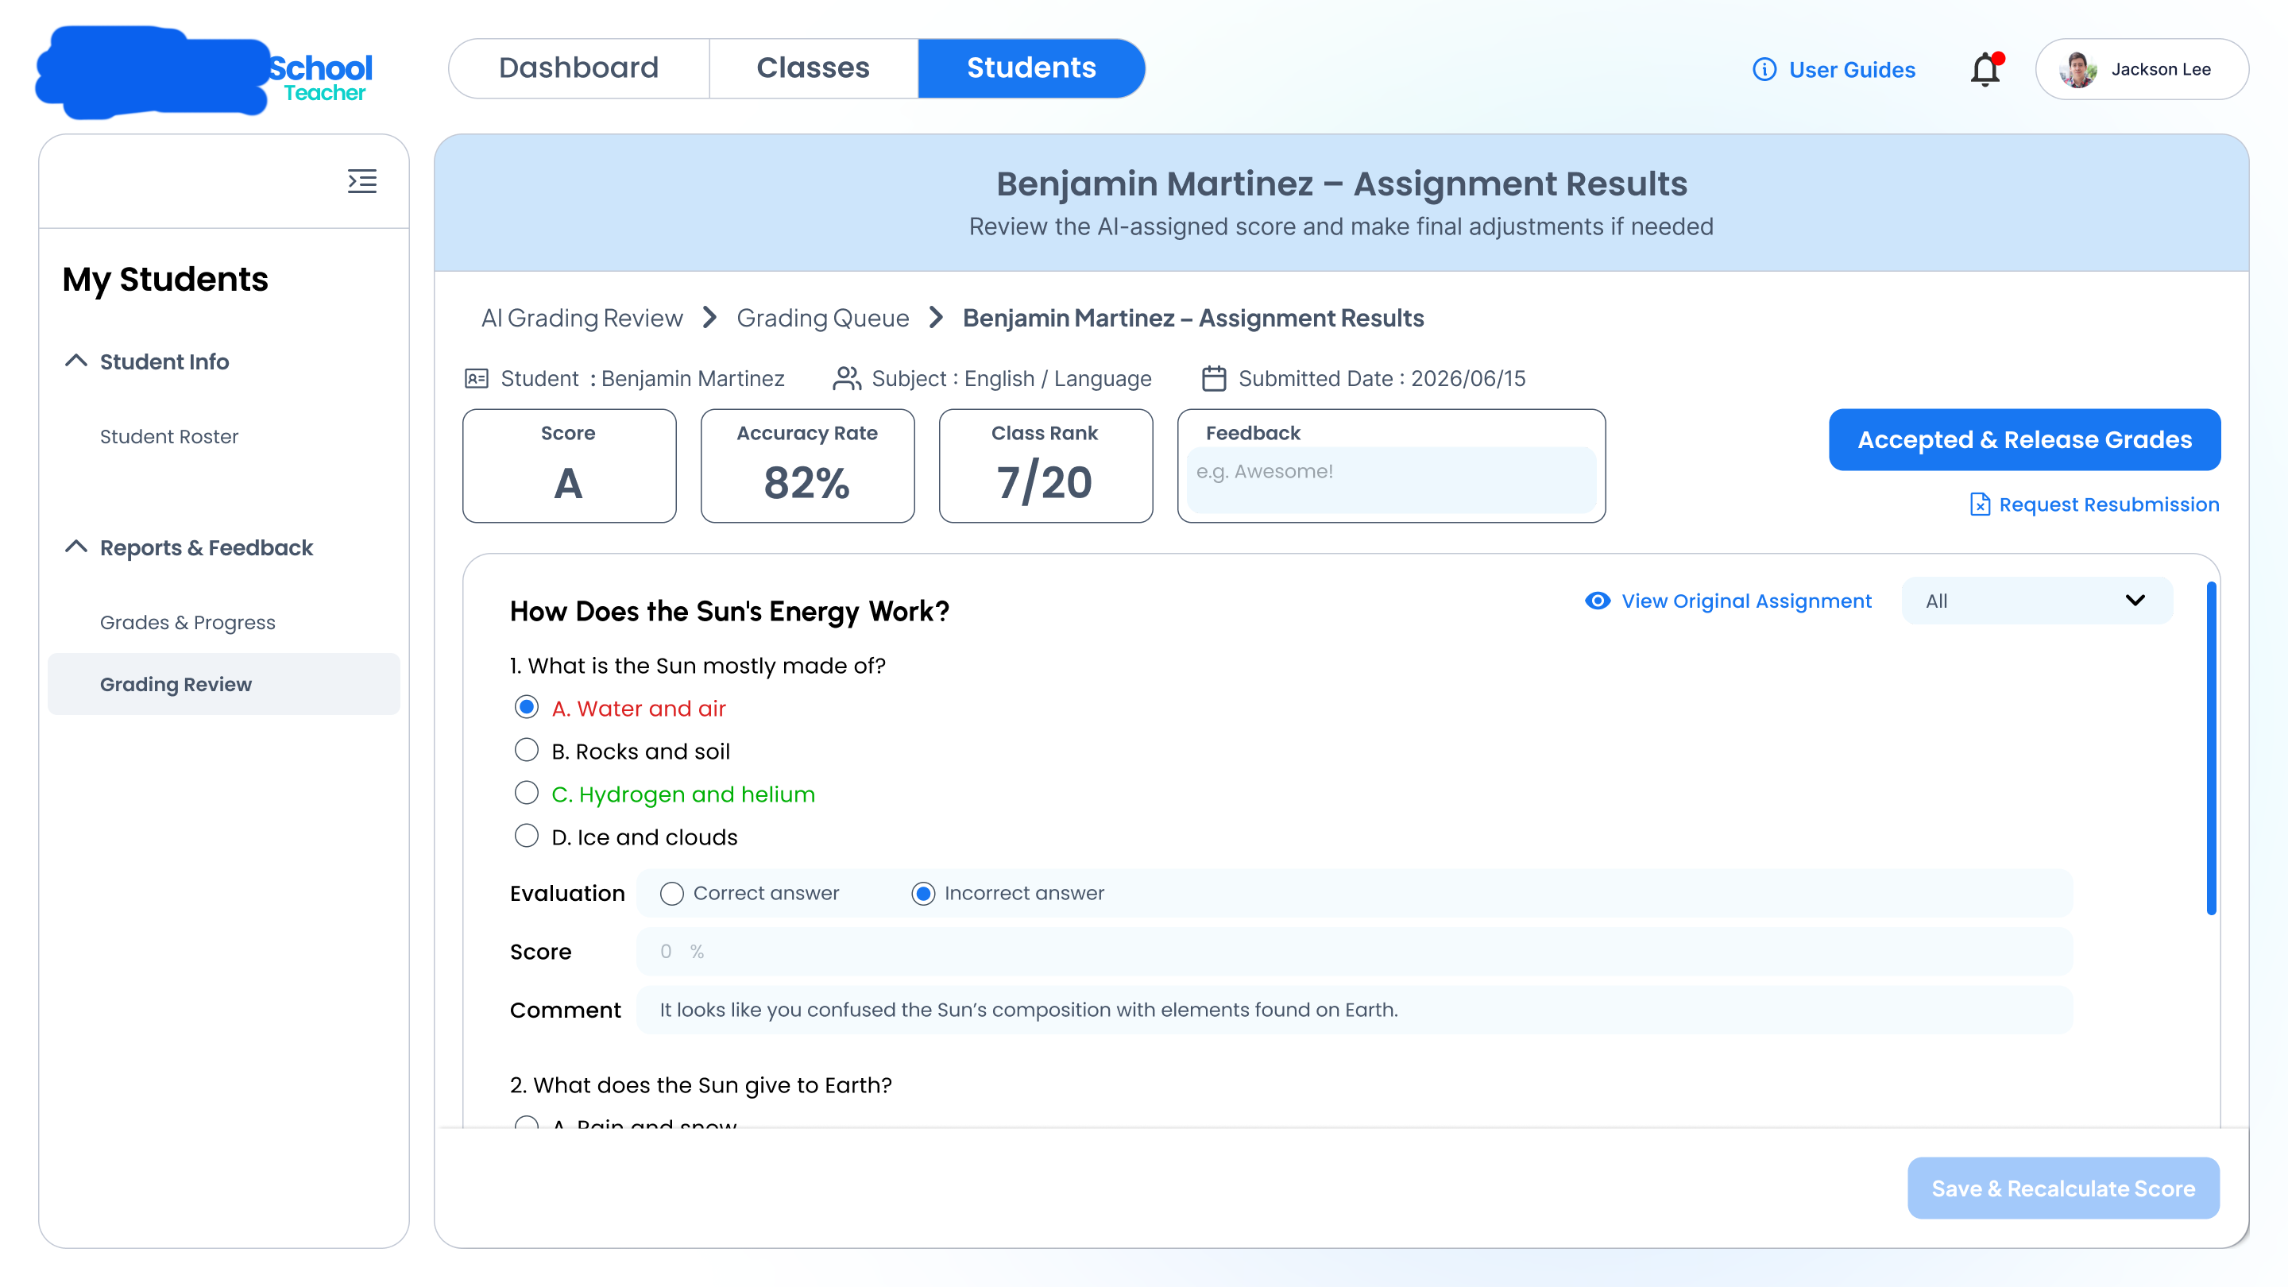
Task: Click the Class Rank 7/20 card
Action: point(1045,466)
